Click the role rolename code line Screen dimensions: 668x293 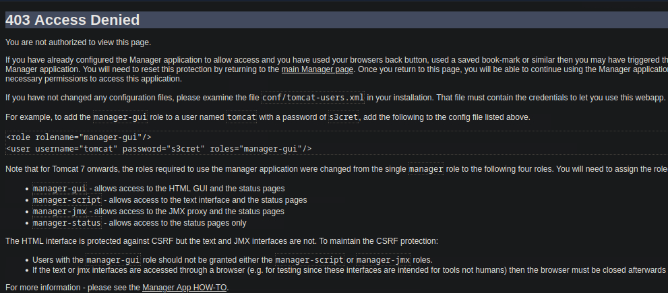point(78,138)
